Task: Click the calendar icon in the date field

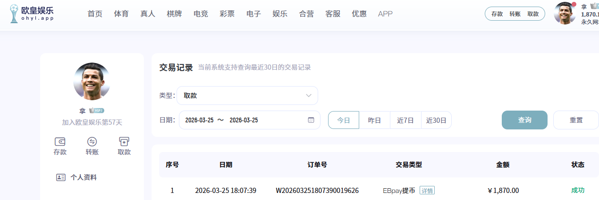Action: point(311,120)
